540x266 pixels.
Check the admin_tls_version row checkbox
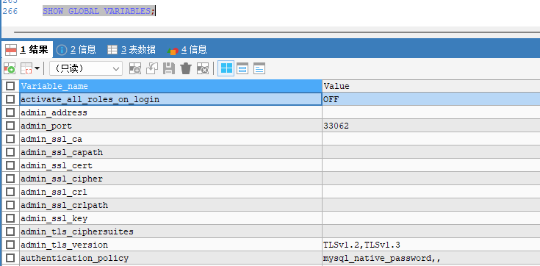click(10, 245)
